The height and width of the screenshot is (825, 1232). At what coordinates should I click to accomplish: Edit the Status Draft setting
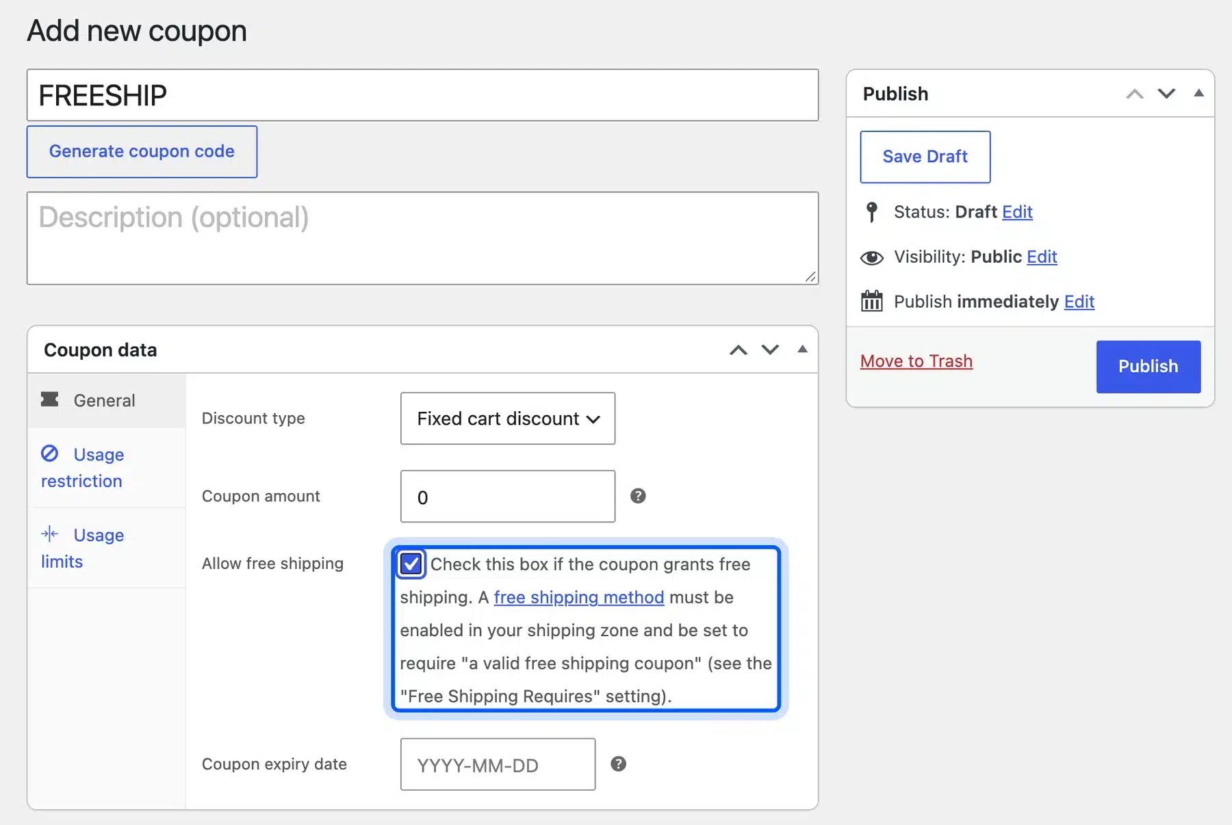1017,212
